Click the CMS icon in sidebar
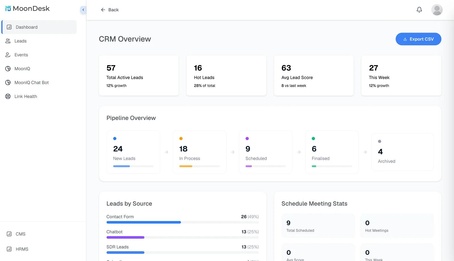The height and width of the screenshot is (261, 454). pyautogui.click(x=9, y=234)
